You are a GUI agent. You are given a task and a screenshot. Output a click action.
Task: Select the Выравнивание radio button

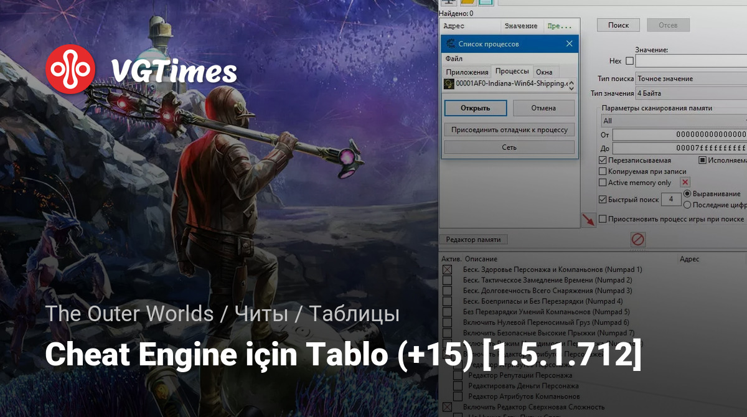(687, 194)
